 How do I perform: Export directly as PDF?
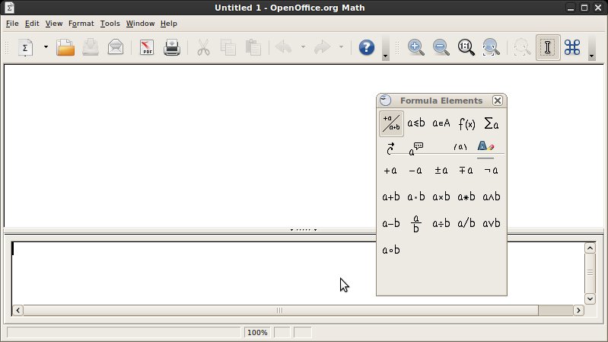click(x=147, y=48)
